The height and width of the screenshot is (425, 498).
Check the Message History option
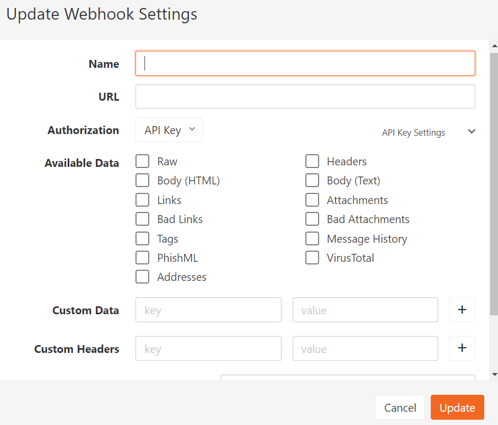(x=312, y=238)
